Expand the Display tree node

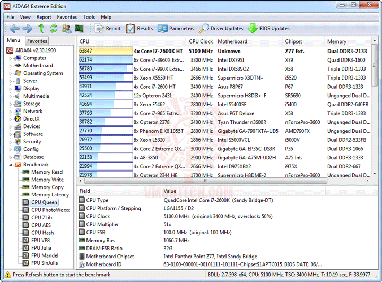coord(10,89)
